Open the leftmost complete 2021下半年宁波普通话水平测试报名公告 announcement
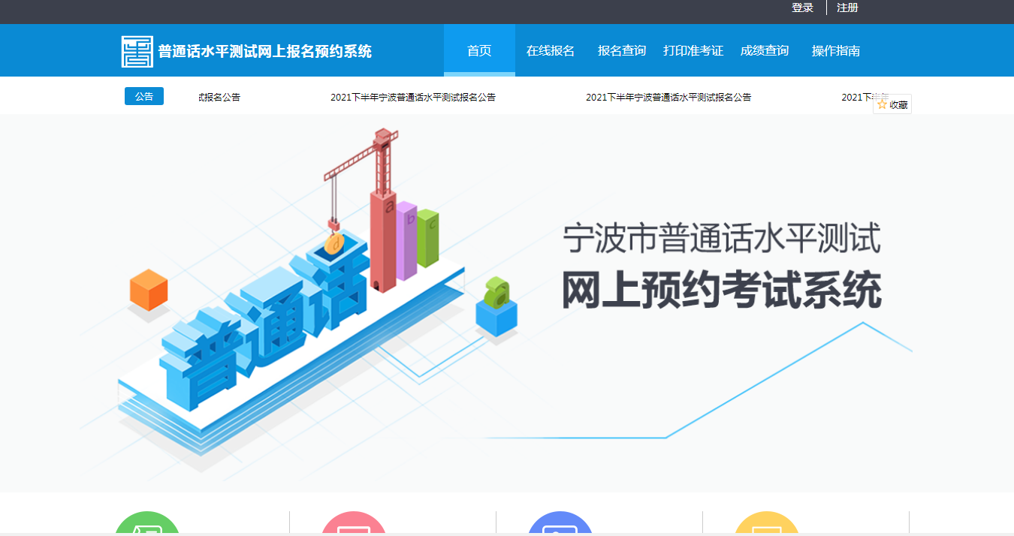1014x536 pixels. [413, 98]
